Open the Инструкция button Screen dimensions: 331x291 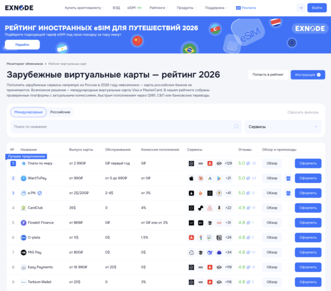(308, 74)
